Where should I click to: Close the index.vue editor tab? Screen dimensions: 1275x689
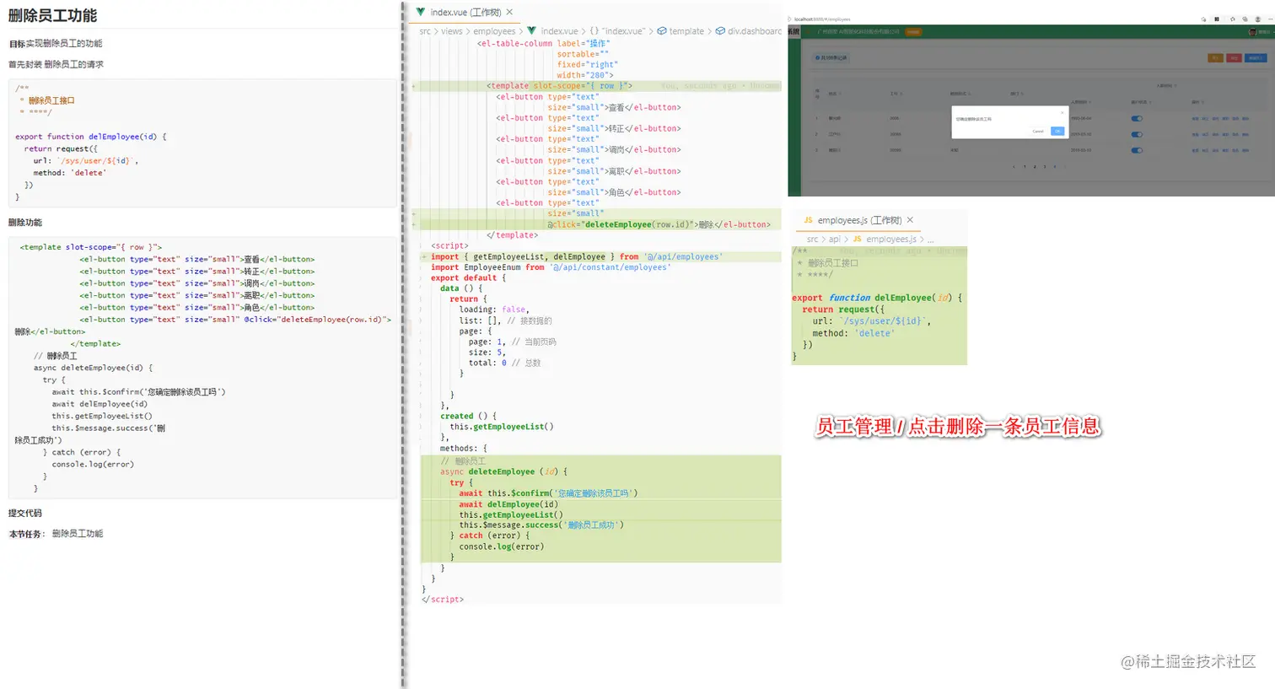(509, 13)
